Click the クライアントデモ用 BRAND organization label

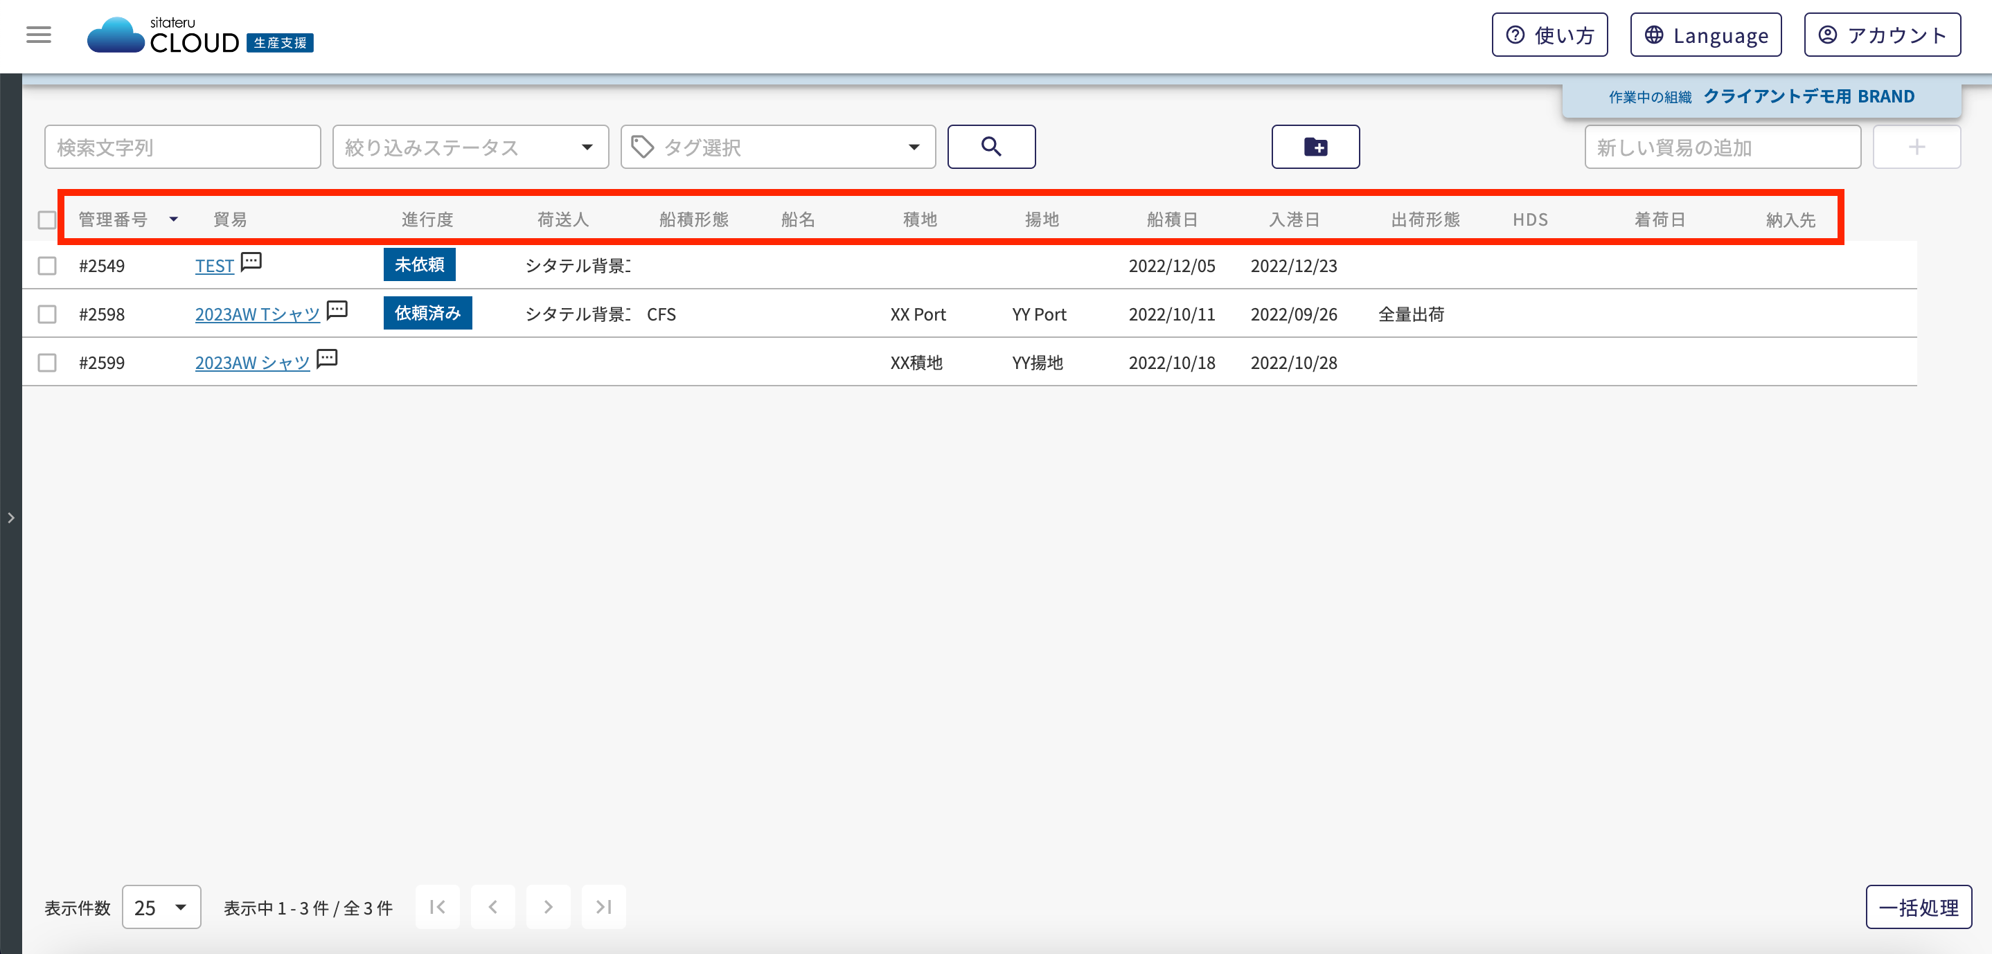1808,97
